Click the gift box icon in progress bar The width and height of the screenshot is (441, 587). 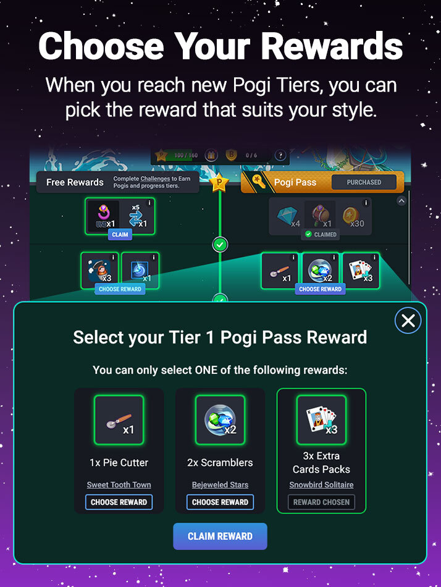211,155
